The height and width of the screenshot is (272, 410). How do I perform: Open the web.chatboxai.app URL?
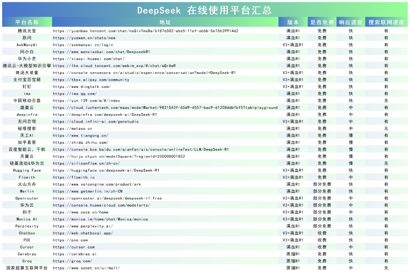click(83, 233)
